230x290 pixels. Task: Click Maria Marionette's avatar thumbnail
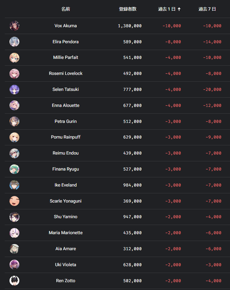click(x=15, y=233)
